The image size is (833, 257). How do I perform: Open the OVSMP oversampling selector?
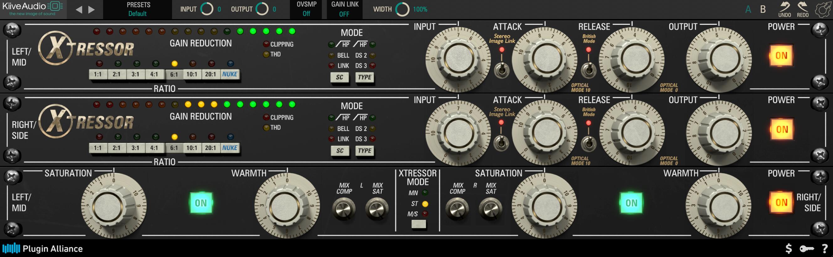coord(306,9)
